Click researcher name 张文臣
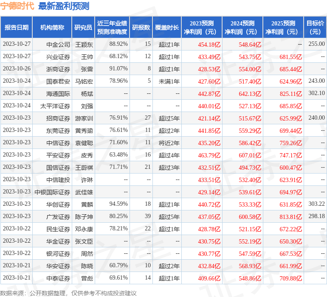 point(84,241)
